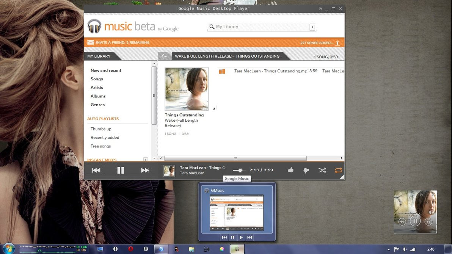Click the music beta headphones logo
452x254 pixels.
94,26
